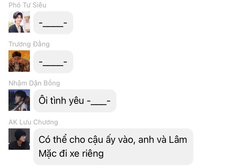Open Trương Đằng's orange avatar
234x168 pixels.
click(19, 61)
